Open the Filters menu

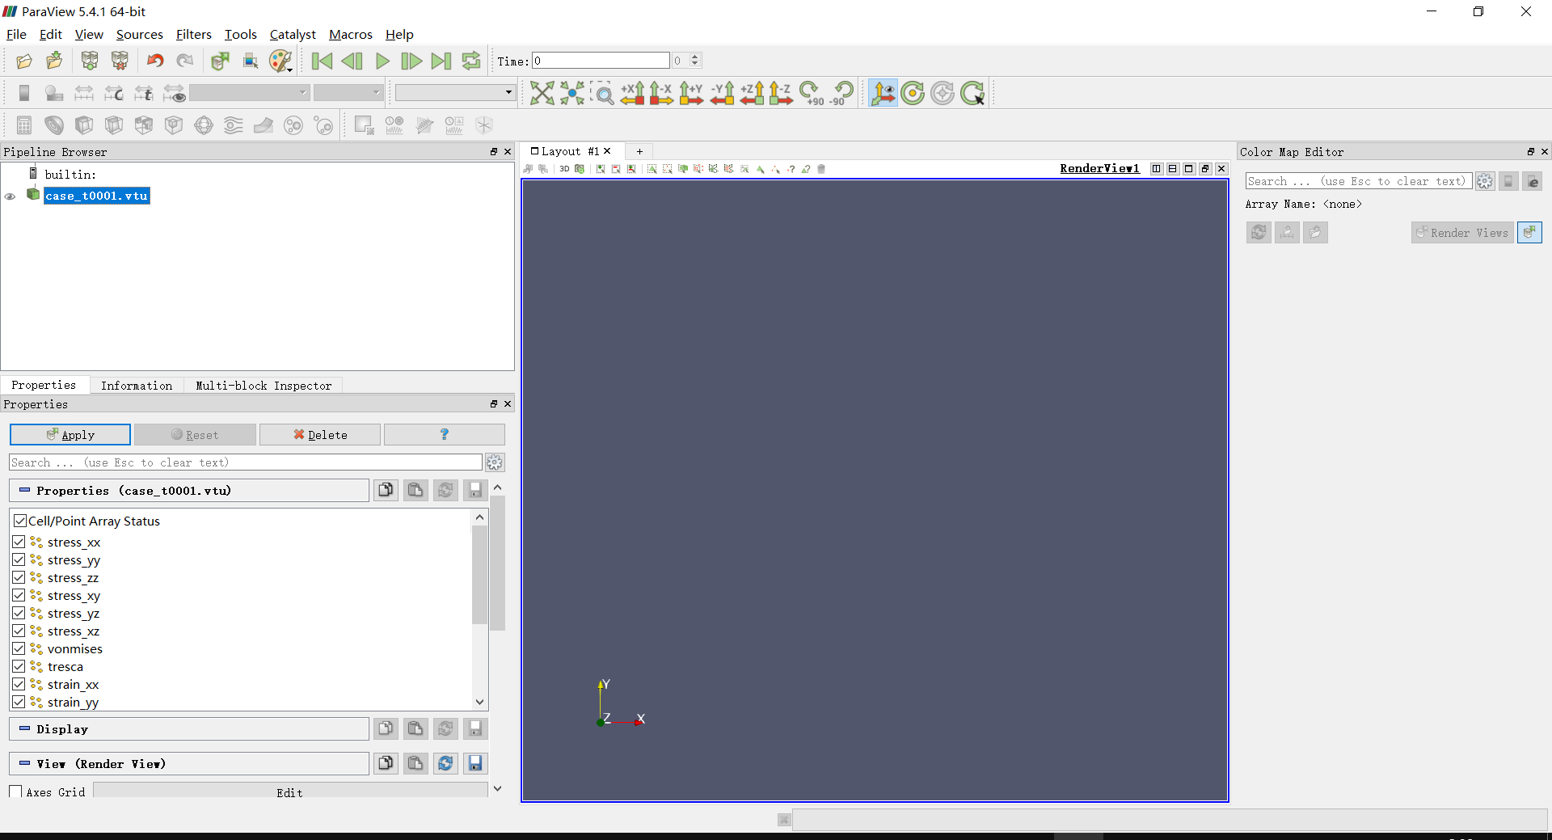tap(193, 34)
